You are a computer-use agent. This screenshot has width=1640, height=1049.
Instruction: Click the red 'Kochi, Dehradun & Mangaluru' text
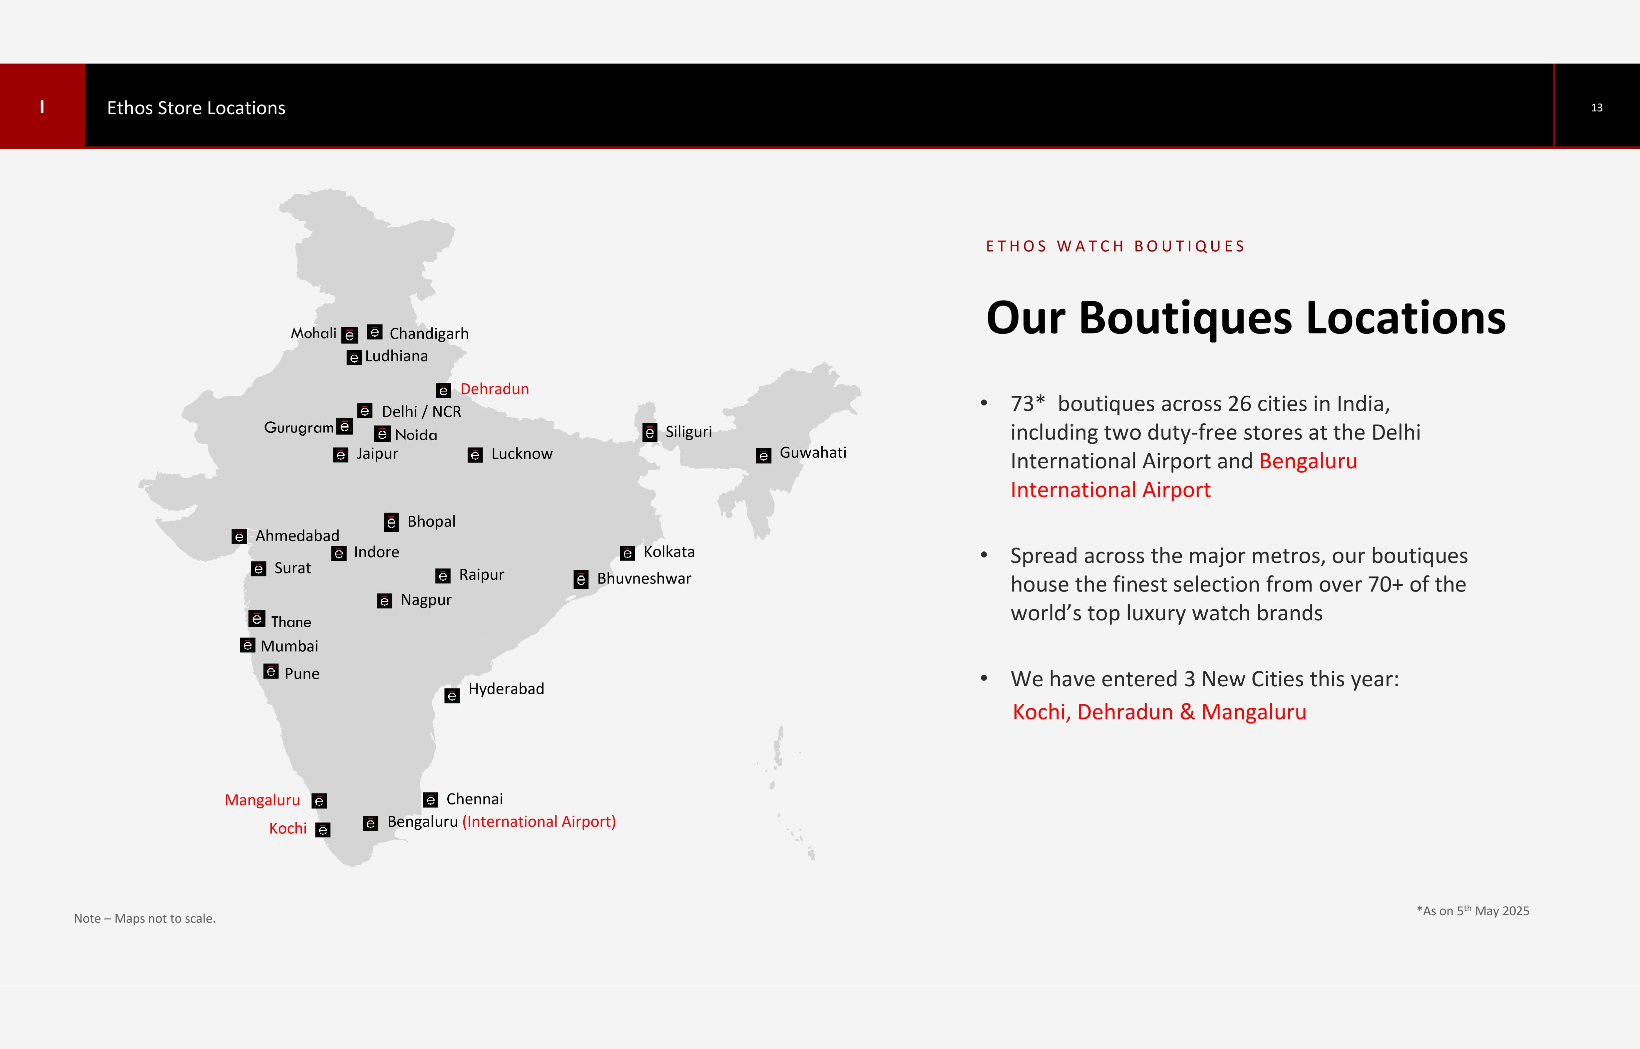(x=1159, y=712)
